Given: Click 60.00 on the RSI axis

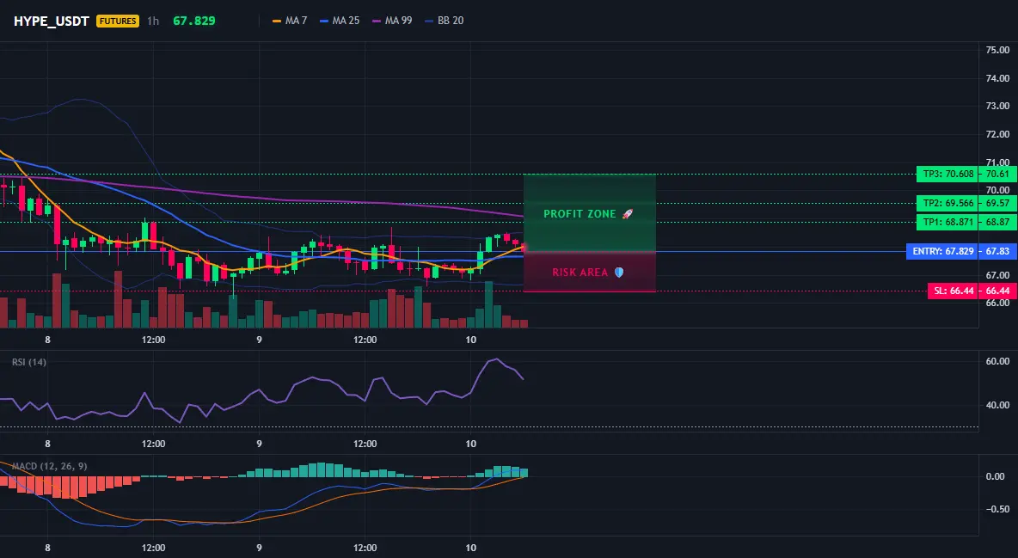Looking at the screenshot, I should click(997, 361).
